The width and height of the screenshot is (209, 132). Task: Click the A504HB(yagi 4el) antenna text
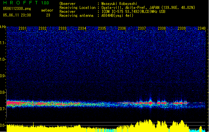(x=117, y=16)
